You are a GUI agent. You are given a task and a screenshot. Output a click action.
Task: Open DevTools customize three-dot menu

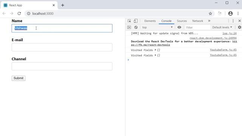233,21
